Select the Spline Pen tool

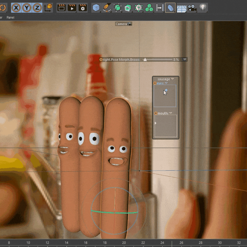[x=107, y=7]
